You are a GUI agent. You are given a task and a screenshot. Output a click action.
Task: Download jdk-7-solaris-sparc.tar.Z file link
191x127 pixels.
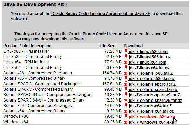click(x=152, y=84)
